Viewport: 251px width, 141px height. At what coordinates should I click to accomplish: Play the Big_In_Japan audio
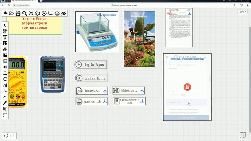coord(78,65)
